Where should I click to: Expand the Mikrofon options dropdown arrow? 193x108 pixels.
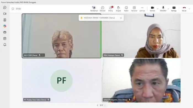168,9
